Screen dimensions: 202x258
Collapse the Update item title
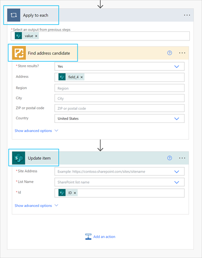point(39,158)
